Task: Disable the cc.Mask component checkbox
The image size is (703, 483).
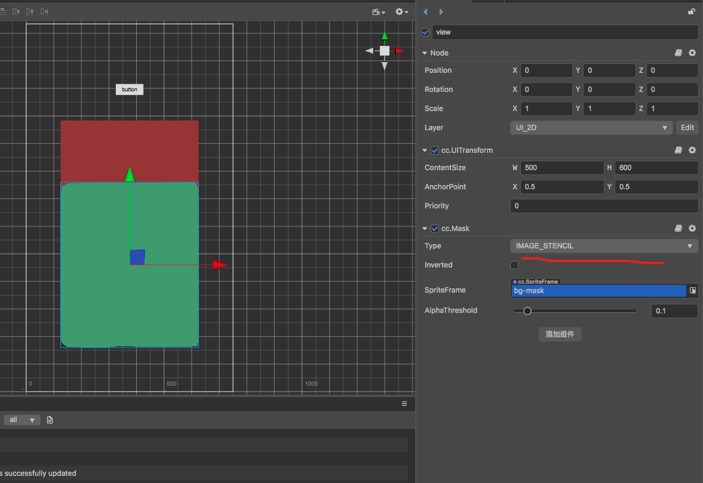Action: point(435,229)
